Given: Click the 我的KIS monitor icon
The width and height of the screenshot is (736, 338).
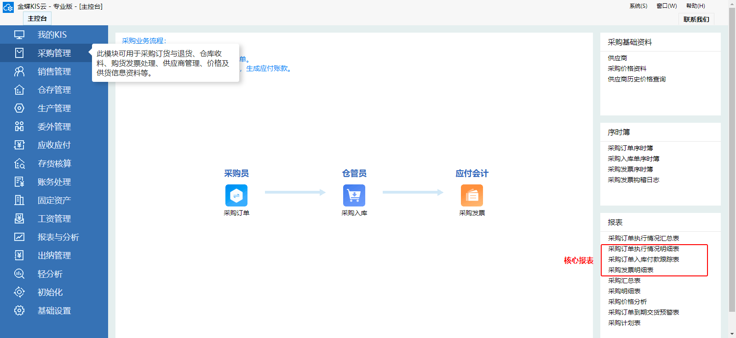Looking at the screenshot, I should pyautogui.click(x=19, y=34).
